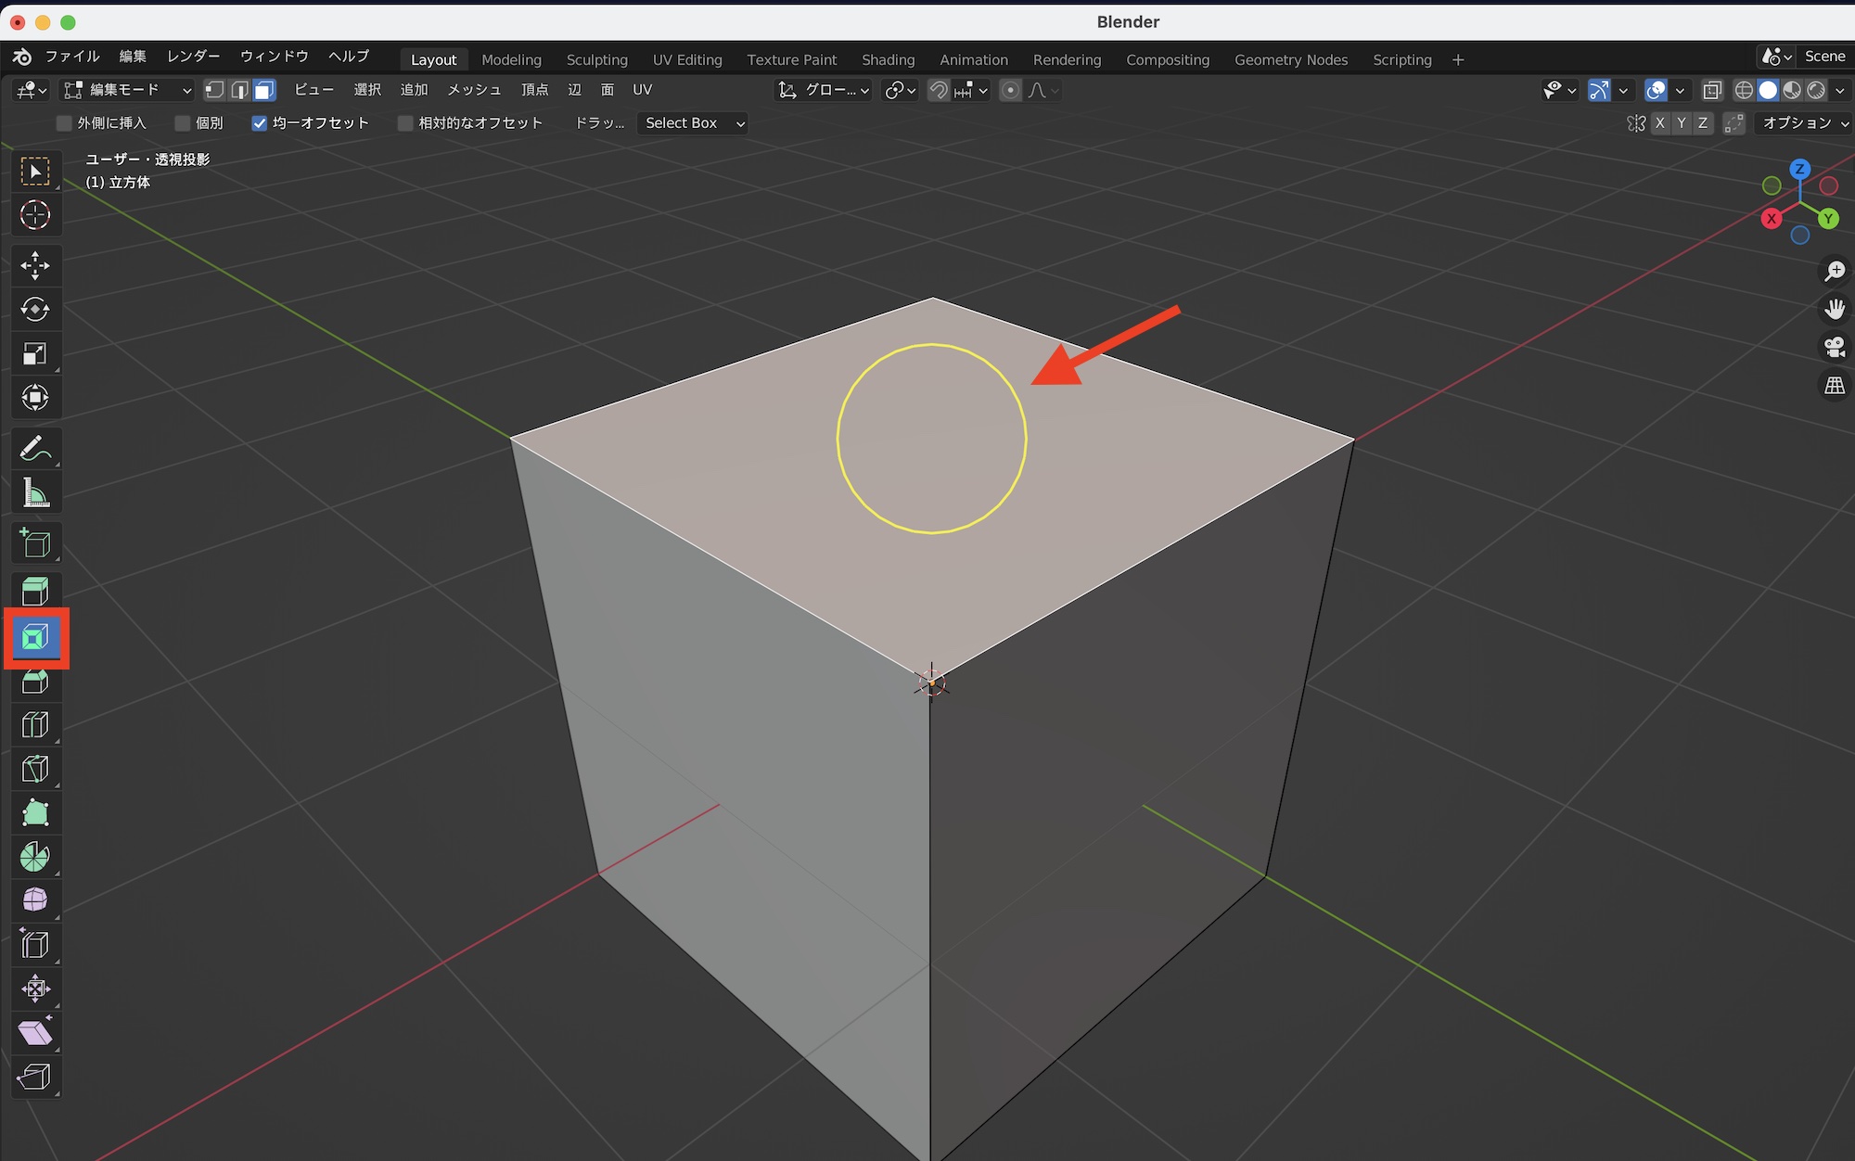Switch to face select mode
Screen dimensions: 1855x1161
pos(264,90)
